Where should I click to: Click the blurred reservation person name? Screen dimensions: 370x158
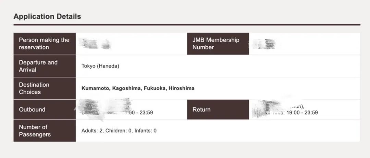[96, 44]
